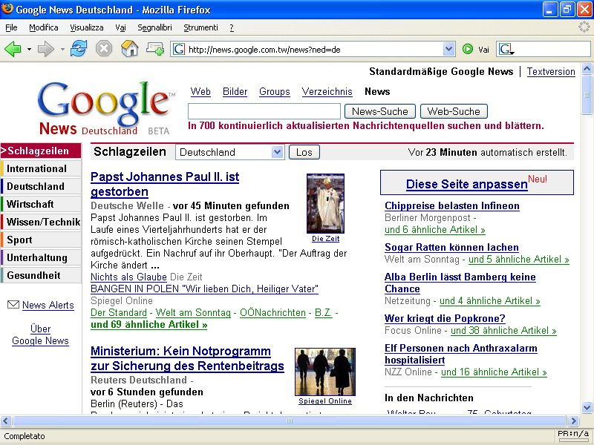Open the Visualizza menu
This screenshot has width=594, height=445.
coord(87,27)
